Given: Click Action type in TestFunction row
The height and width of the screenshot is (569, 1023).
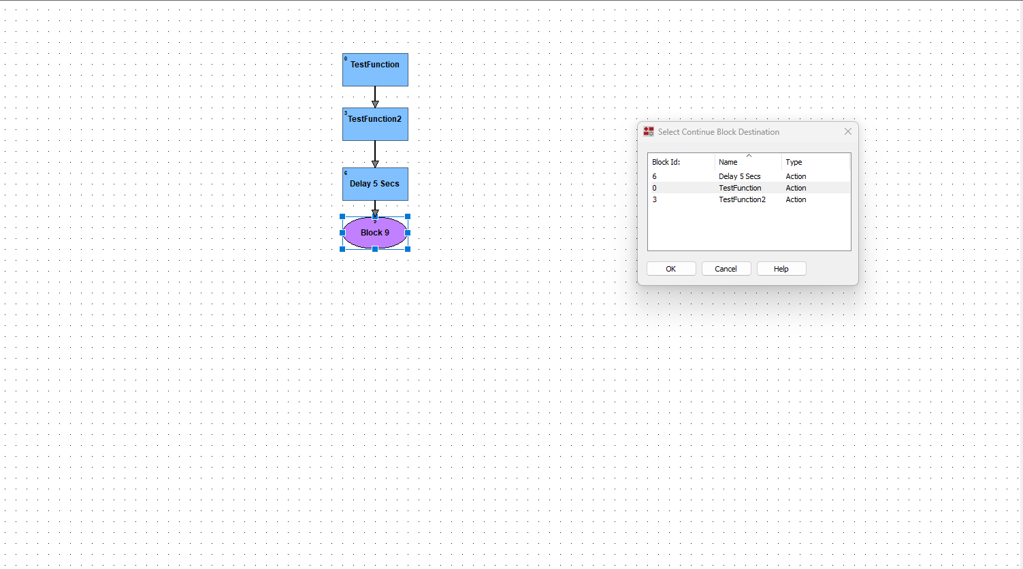Looking at the screenshot, I should pyautogui.click(x=796, y=188).
